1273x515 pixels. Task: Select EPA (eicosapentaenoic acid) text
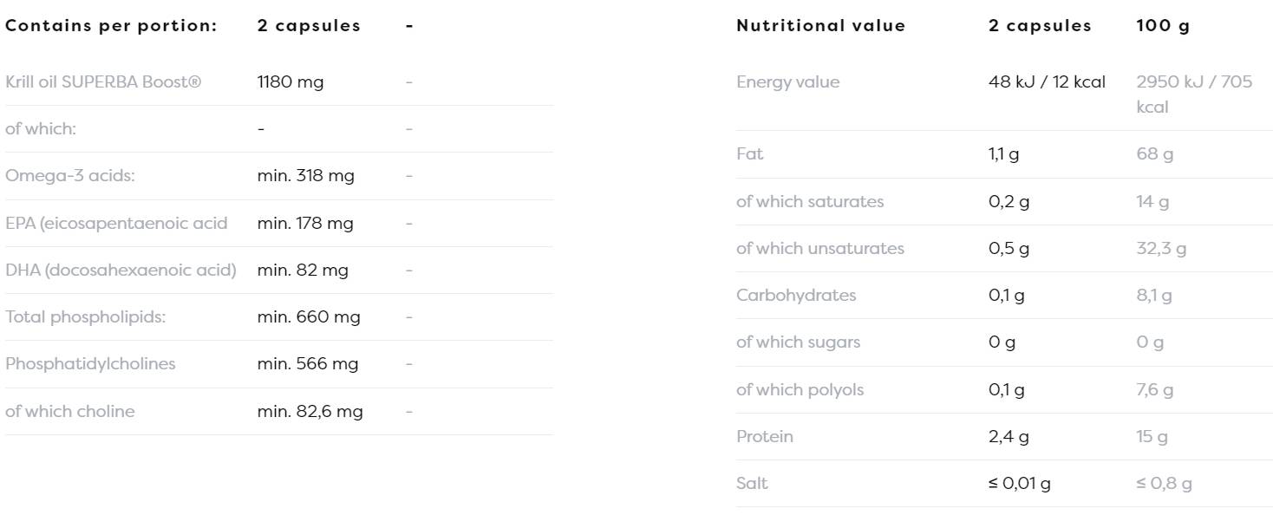point(116,223)
